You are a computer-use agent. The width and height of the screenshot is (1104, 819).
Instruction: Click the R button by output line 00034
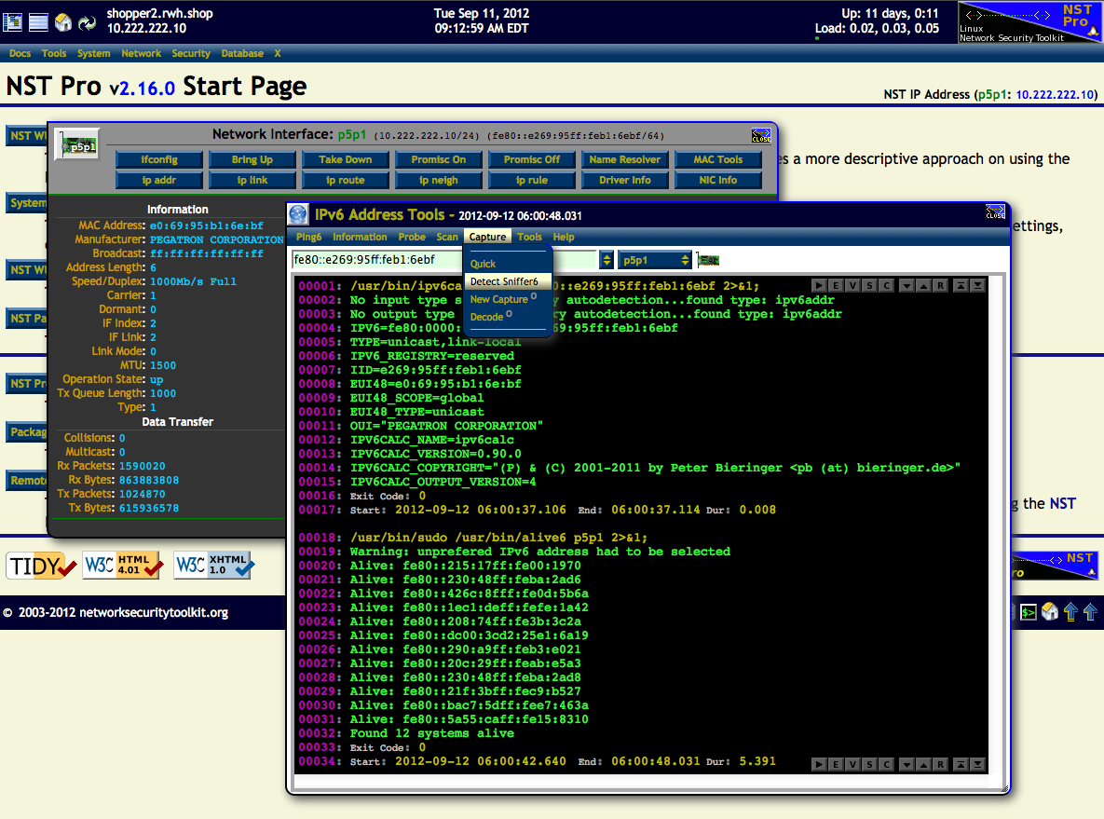941,764
